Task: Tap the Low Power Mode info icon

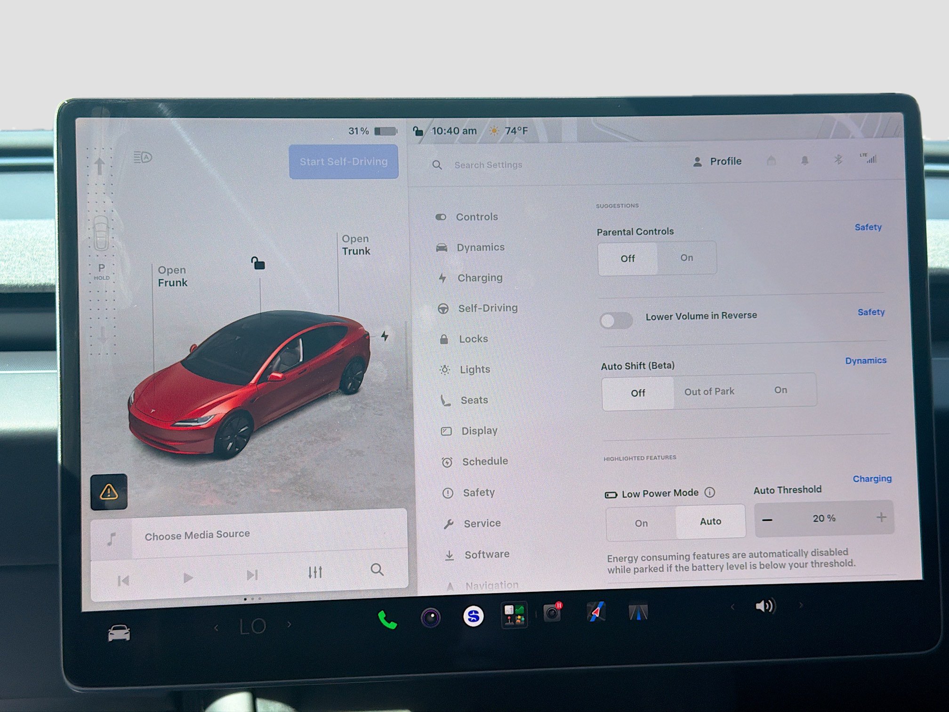Action: click(x=709, y=492)
